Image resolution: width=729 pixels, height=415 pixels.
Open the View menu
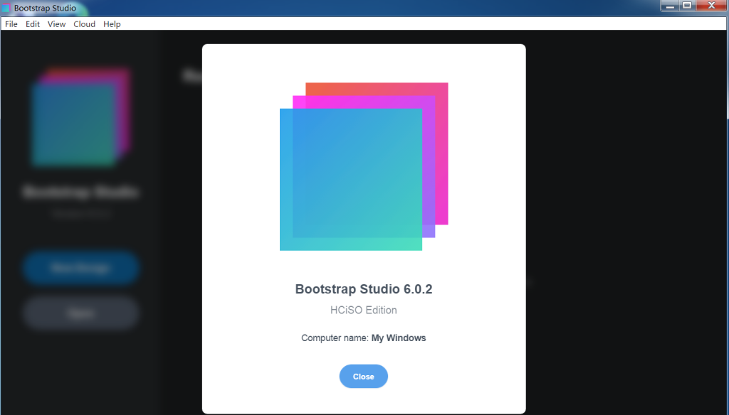(56, 23)
